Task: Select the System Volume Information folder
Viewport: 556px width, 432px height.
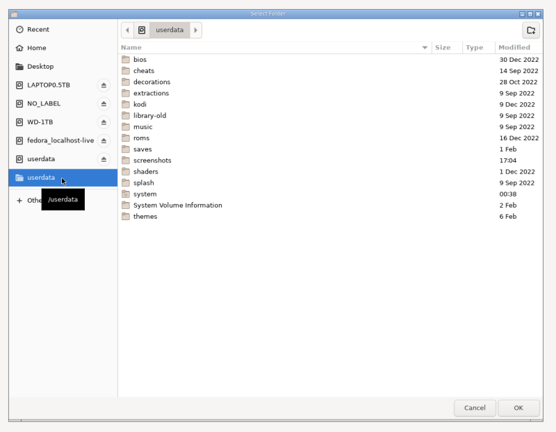Action: click(x=329, y=205)
